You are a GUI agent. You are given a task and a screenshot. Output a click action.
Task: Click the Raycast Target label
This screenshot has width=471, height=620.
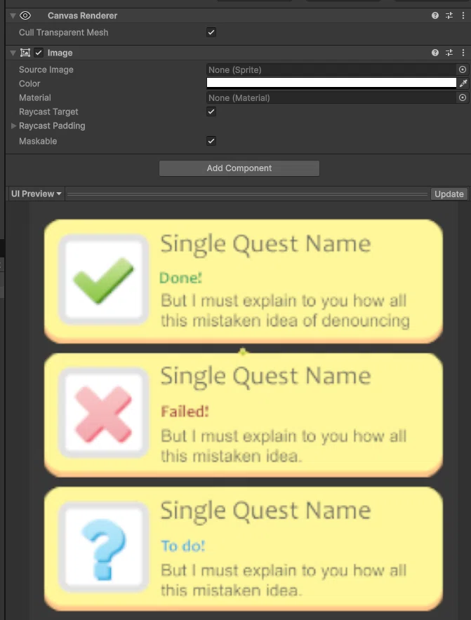point(48,112)
